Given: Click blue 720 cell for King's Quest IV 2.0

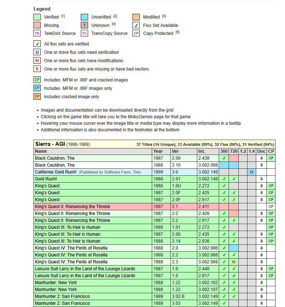Looking at the screenshot, I should [x=234, y=248].
